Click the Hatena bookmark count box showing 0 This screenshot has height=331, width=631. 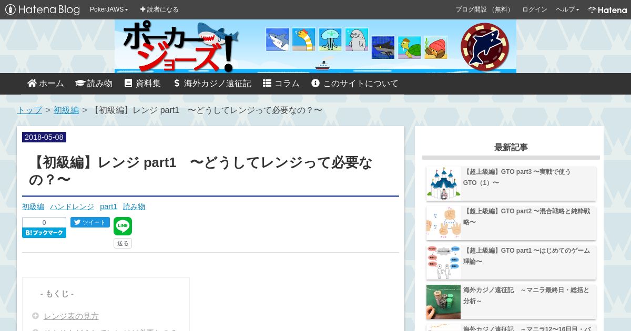point(44,222)
